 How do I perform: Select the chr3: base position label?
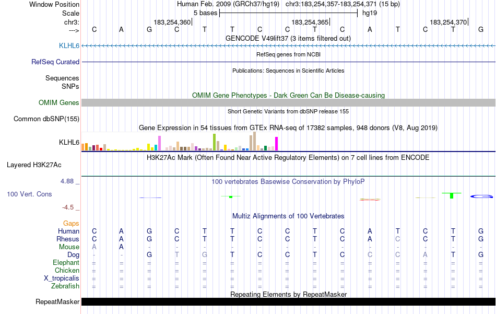(72, 22)
